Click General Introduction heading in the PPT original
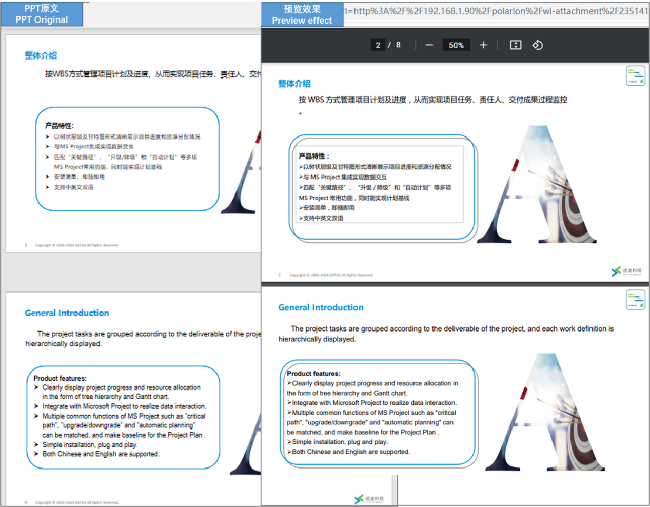650x507 pixels. tap(67, 313)
